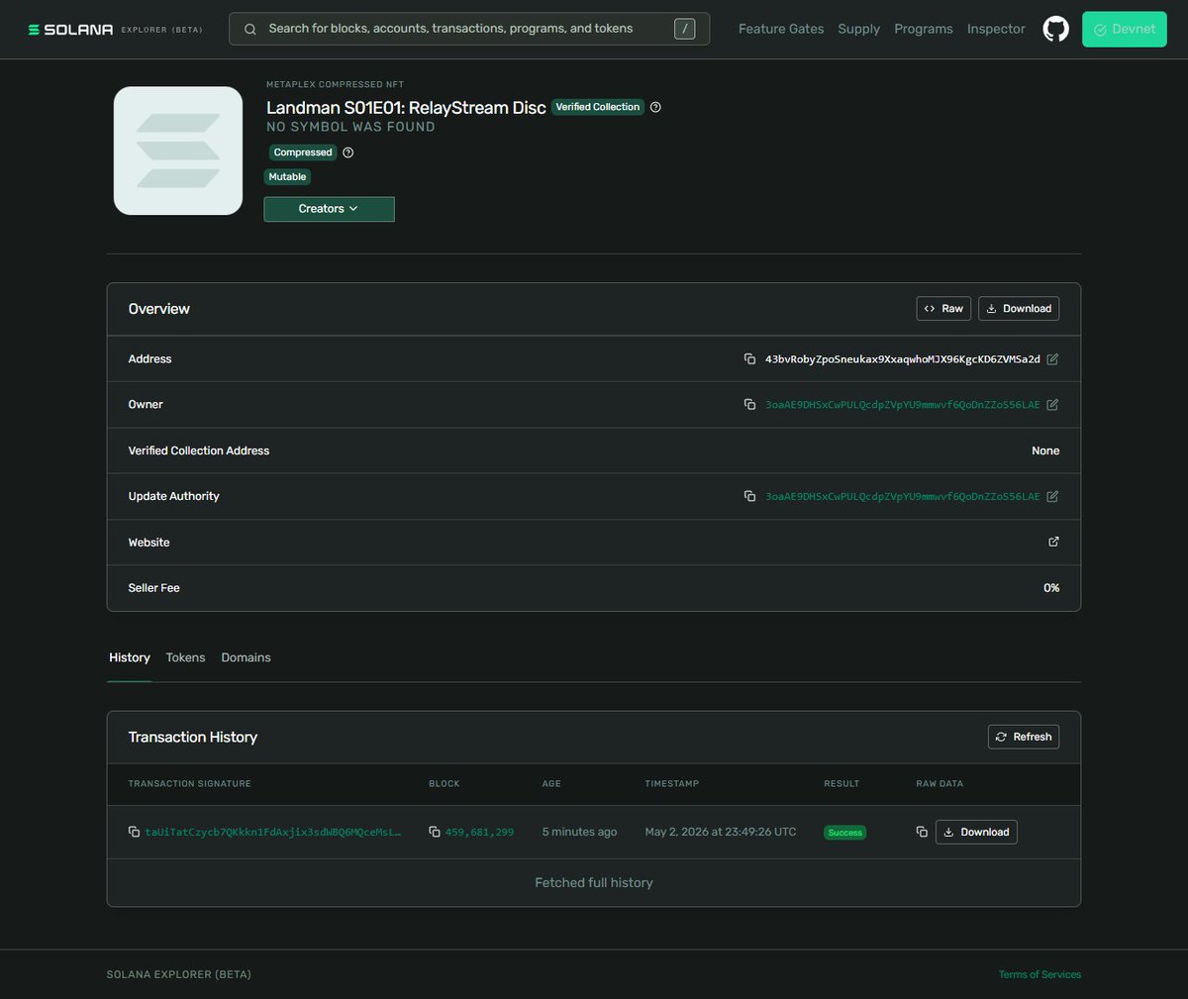This screenshot has width=1188, height=999.
Task: Copy the Address value icon
Action: (x=749, y=358)
